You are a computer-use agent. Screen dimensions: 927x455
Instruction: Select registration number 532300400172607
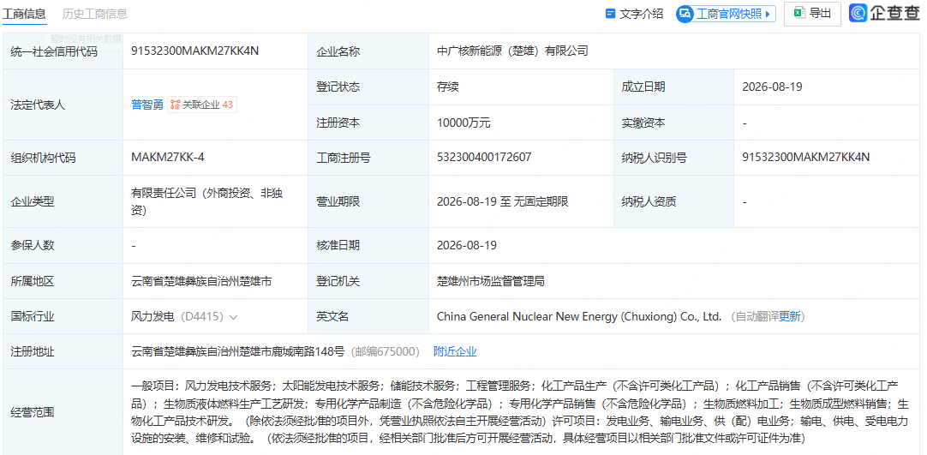click(x=484, y=157)
